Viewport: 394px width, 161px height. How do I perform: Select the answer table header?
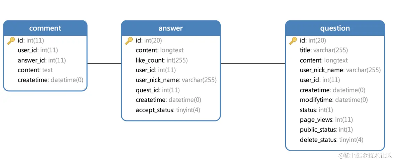pos(171,28)
